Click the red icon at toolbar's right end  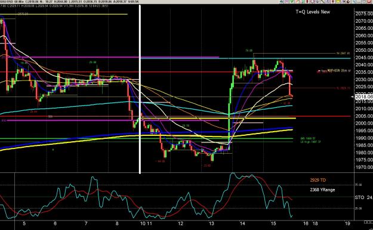click(369, 1)
